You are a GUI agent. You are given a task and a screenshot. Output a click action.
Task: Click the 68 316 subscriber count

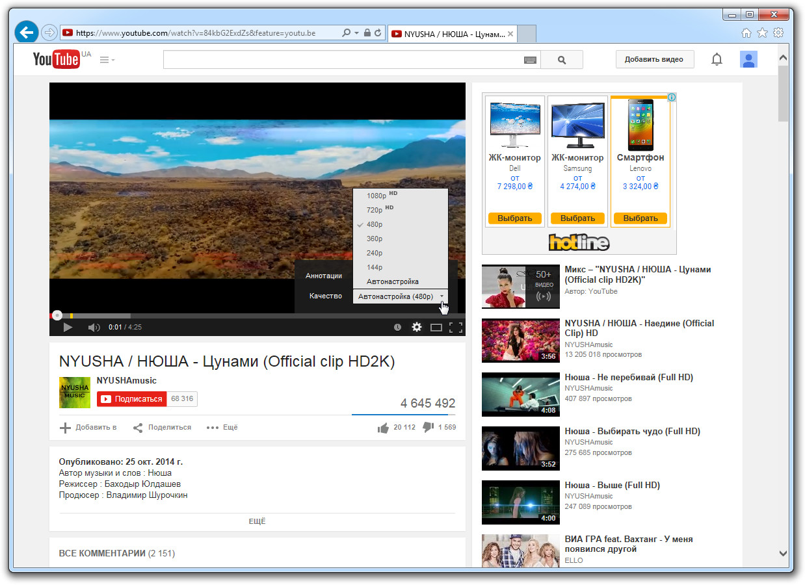(x=182, y=398)
